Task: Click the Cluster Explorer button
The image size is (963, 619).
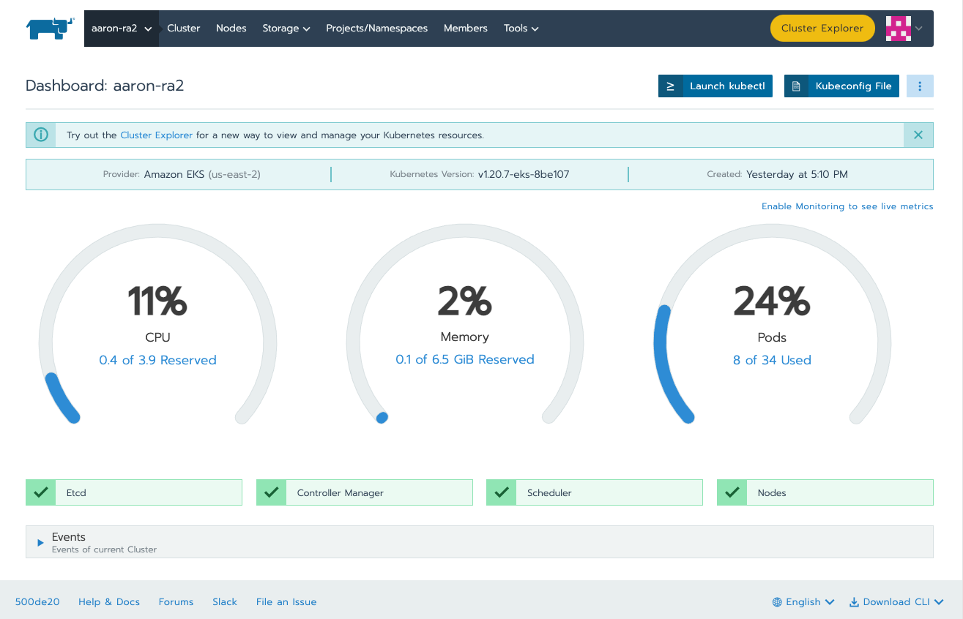Action: 822,28
